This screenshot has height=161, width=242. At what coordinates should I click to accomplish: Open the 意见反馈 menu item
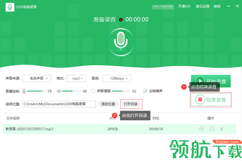pyautogui.click(x=202, y=6)
